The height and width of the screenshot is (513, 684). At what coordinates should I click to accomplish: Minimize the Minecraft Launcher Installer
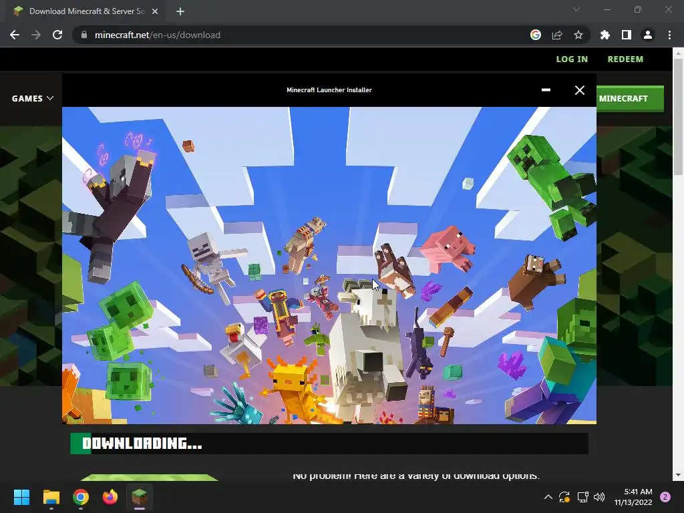coord(546,90)
